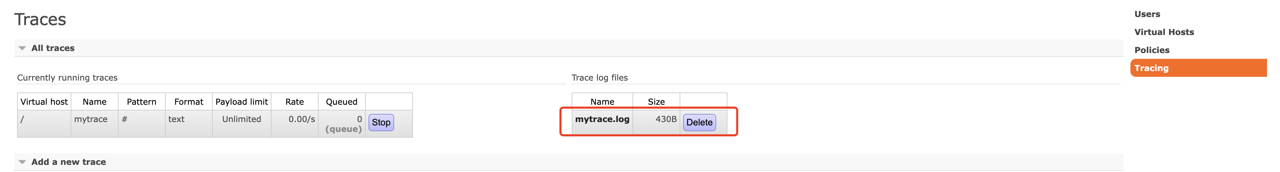1280x172 pixels.
Task: Select the Tracing sidebar item
Action: (x=1151, y=68)
